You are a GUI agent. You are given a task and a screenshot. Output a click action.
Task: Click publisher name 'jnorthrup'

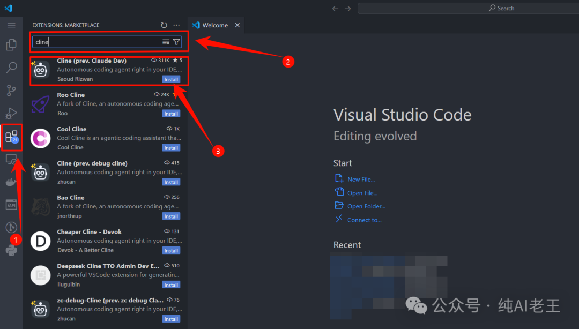click(x=69, y=216)
